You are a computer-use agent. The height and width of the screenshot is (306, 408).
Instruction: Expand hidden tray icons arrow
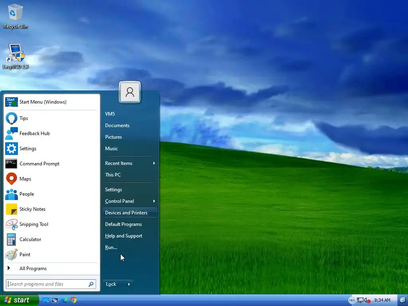[351, 300]
